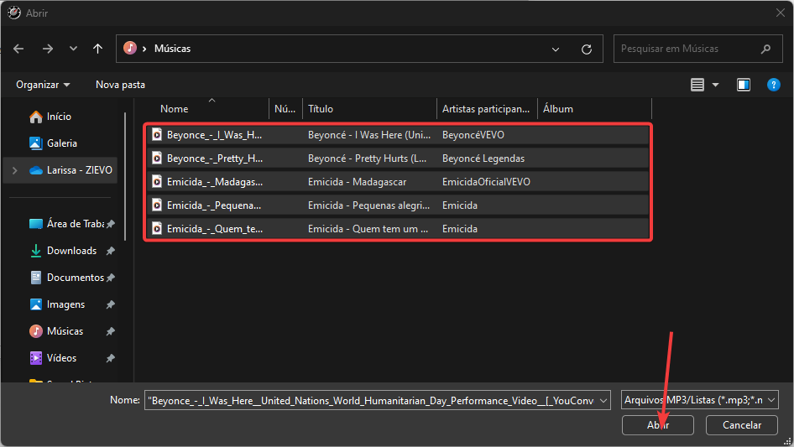Open the Organizar menu
794x447 pixels.
coord(43,85)
